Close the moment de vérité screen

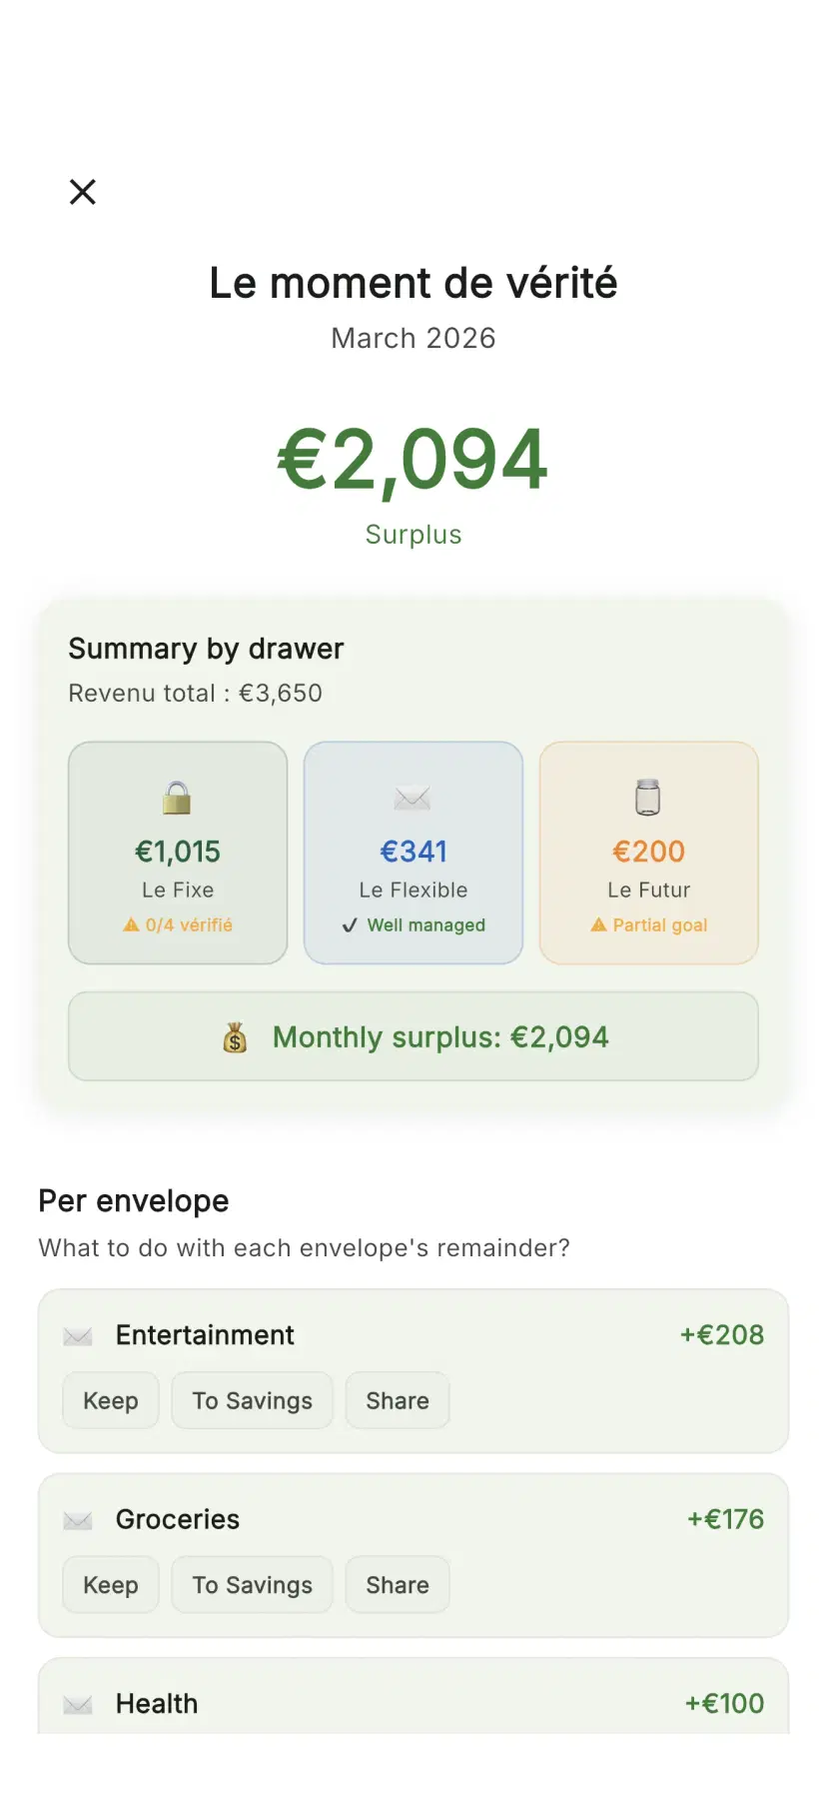point(82,191)
